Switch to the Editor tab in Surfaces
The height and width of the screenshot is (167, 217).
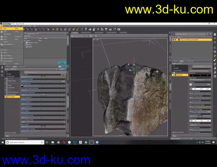(182, 61)
